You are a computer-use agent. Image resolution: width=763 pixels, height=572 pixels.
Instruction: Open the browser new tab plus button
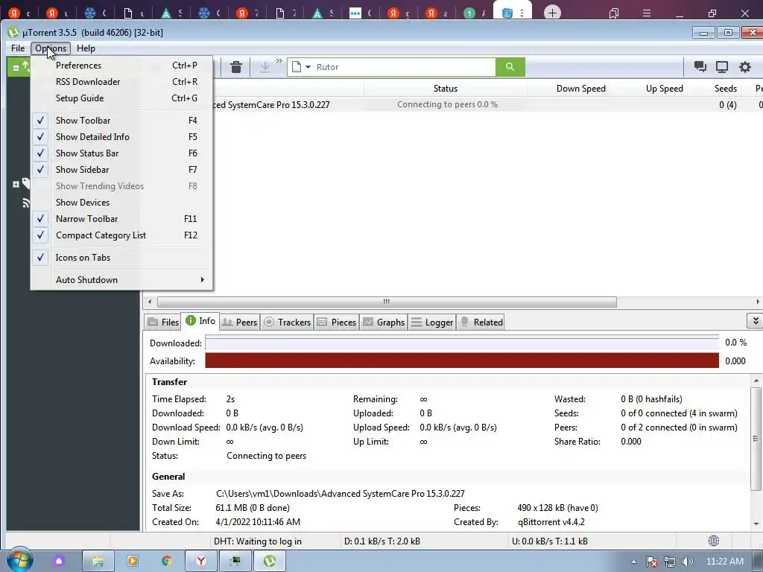552,13
